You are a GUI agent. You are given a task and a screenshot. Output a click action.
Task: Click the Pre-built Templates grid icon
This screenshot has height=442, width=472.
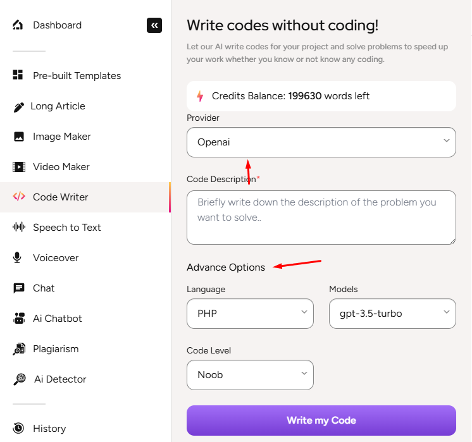coord(18,75)
